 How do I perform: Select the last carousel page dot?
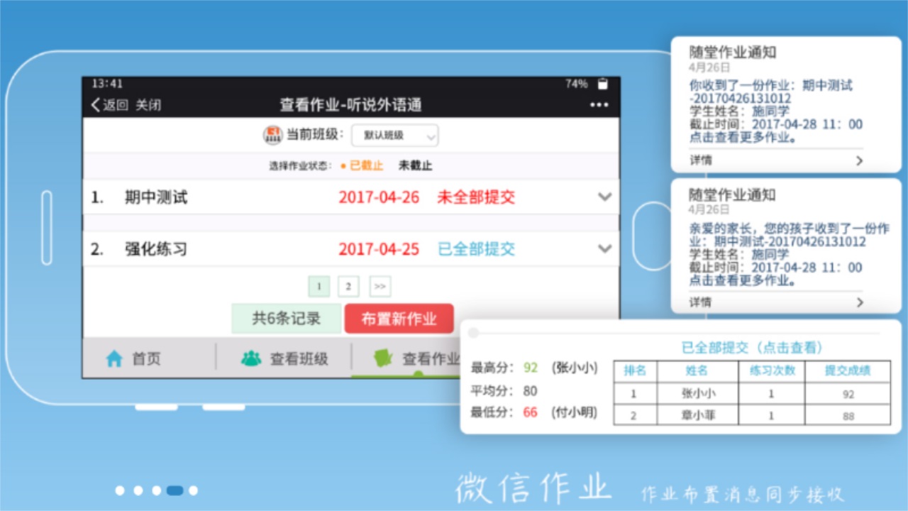click(193, 490)
